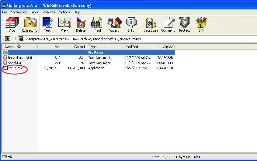Click the 10/3/2009 6:26 modified date
The height and width of the screenshot is (161, 257).
point(138,63)
